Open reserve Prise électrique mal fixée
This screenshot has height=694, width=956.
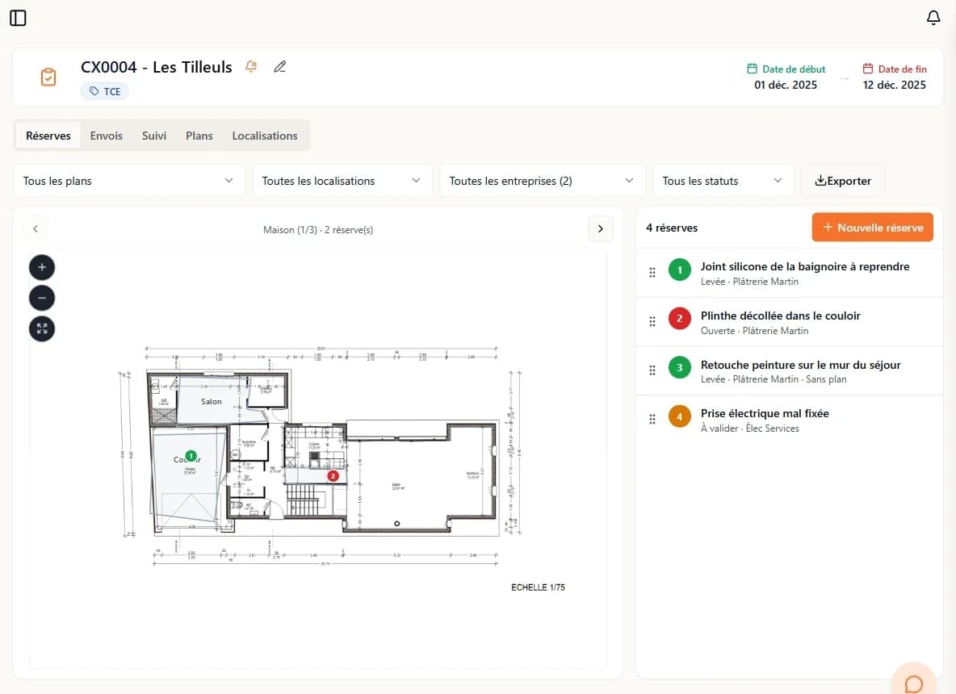pyautogui.click(x=789, y=420)
